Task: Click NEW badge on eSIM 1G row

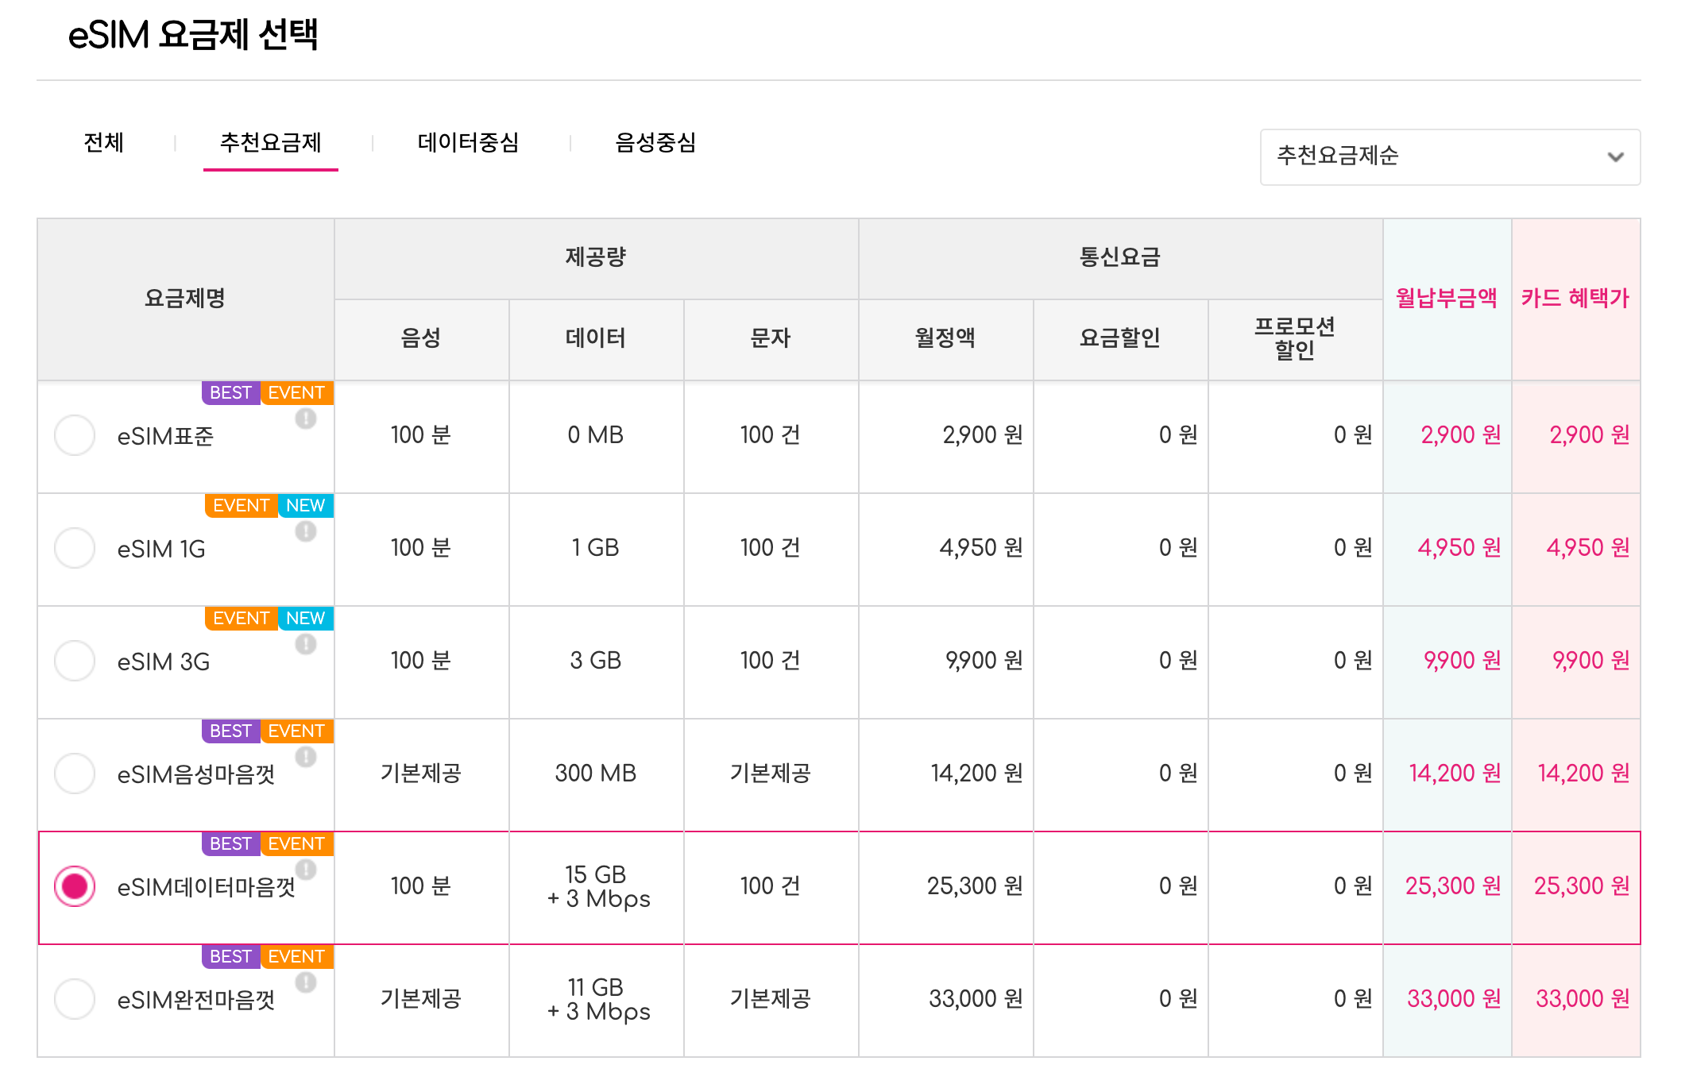Action: (x=305, y=506)
